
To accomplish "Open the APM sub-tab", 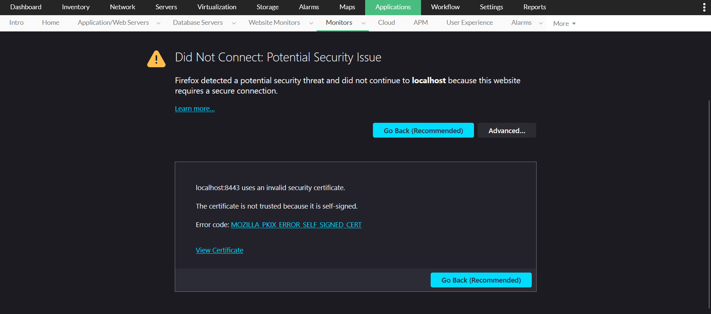I will click(x=421, y=23).
